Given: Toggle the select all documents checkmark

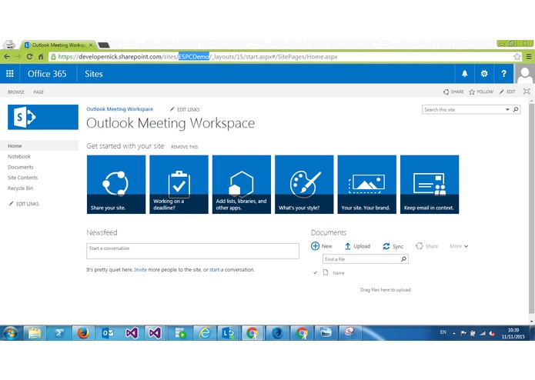Looking at the screenshot, I should click(315, 272).
